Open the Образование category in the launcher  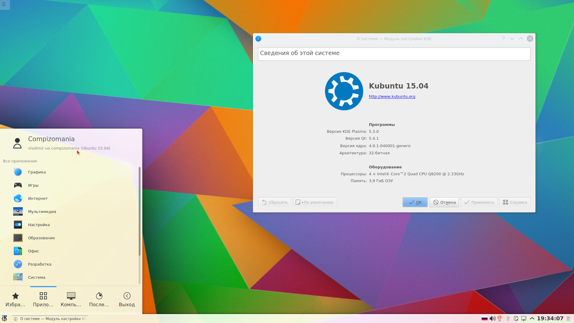(x=41, y=238)
